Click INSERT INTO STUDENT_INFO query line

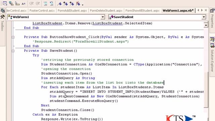click(x=127, y=92)
